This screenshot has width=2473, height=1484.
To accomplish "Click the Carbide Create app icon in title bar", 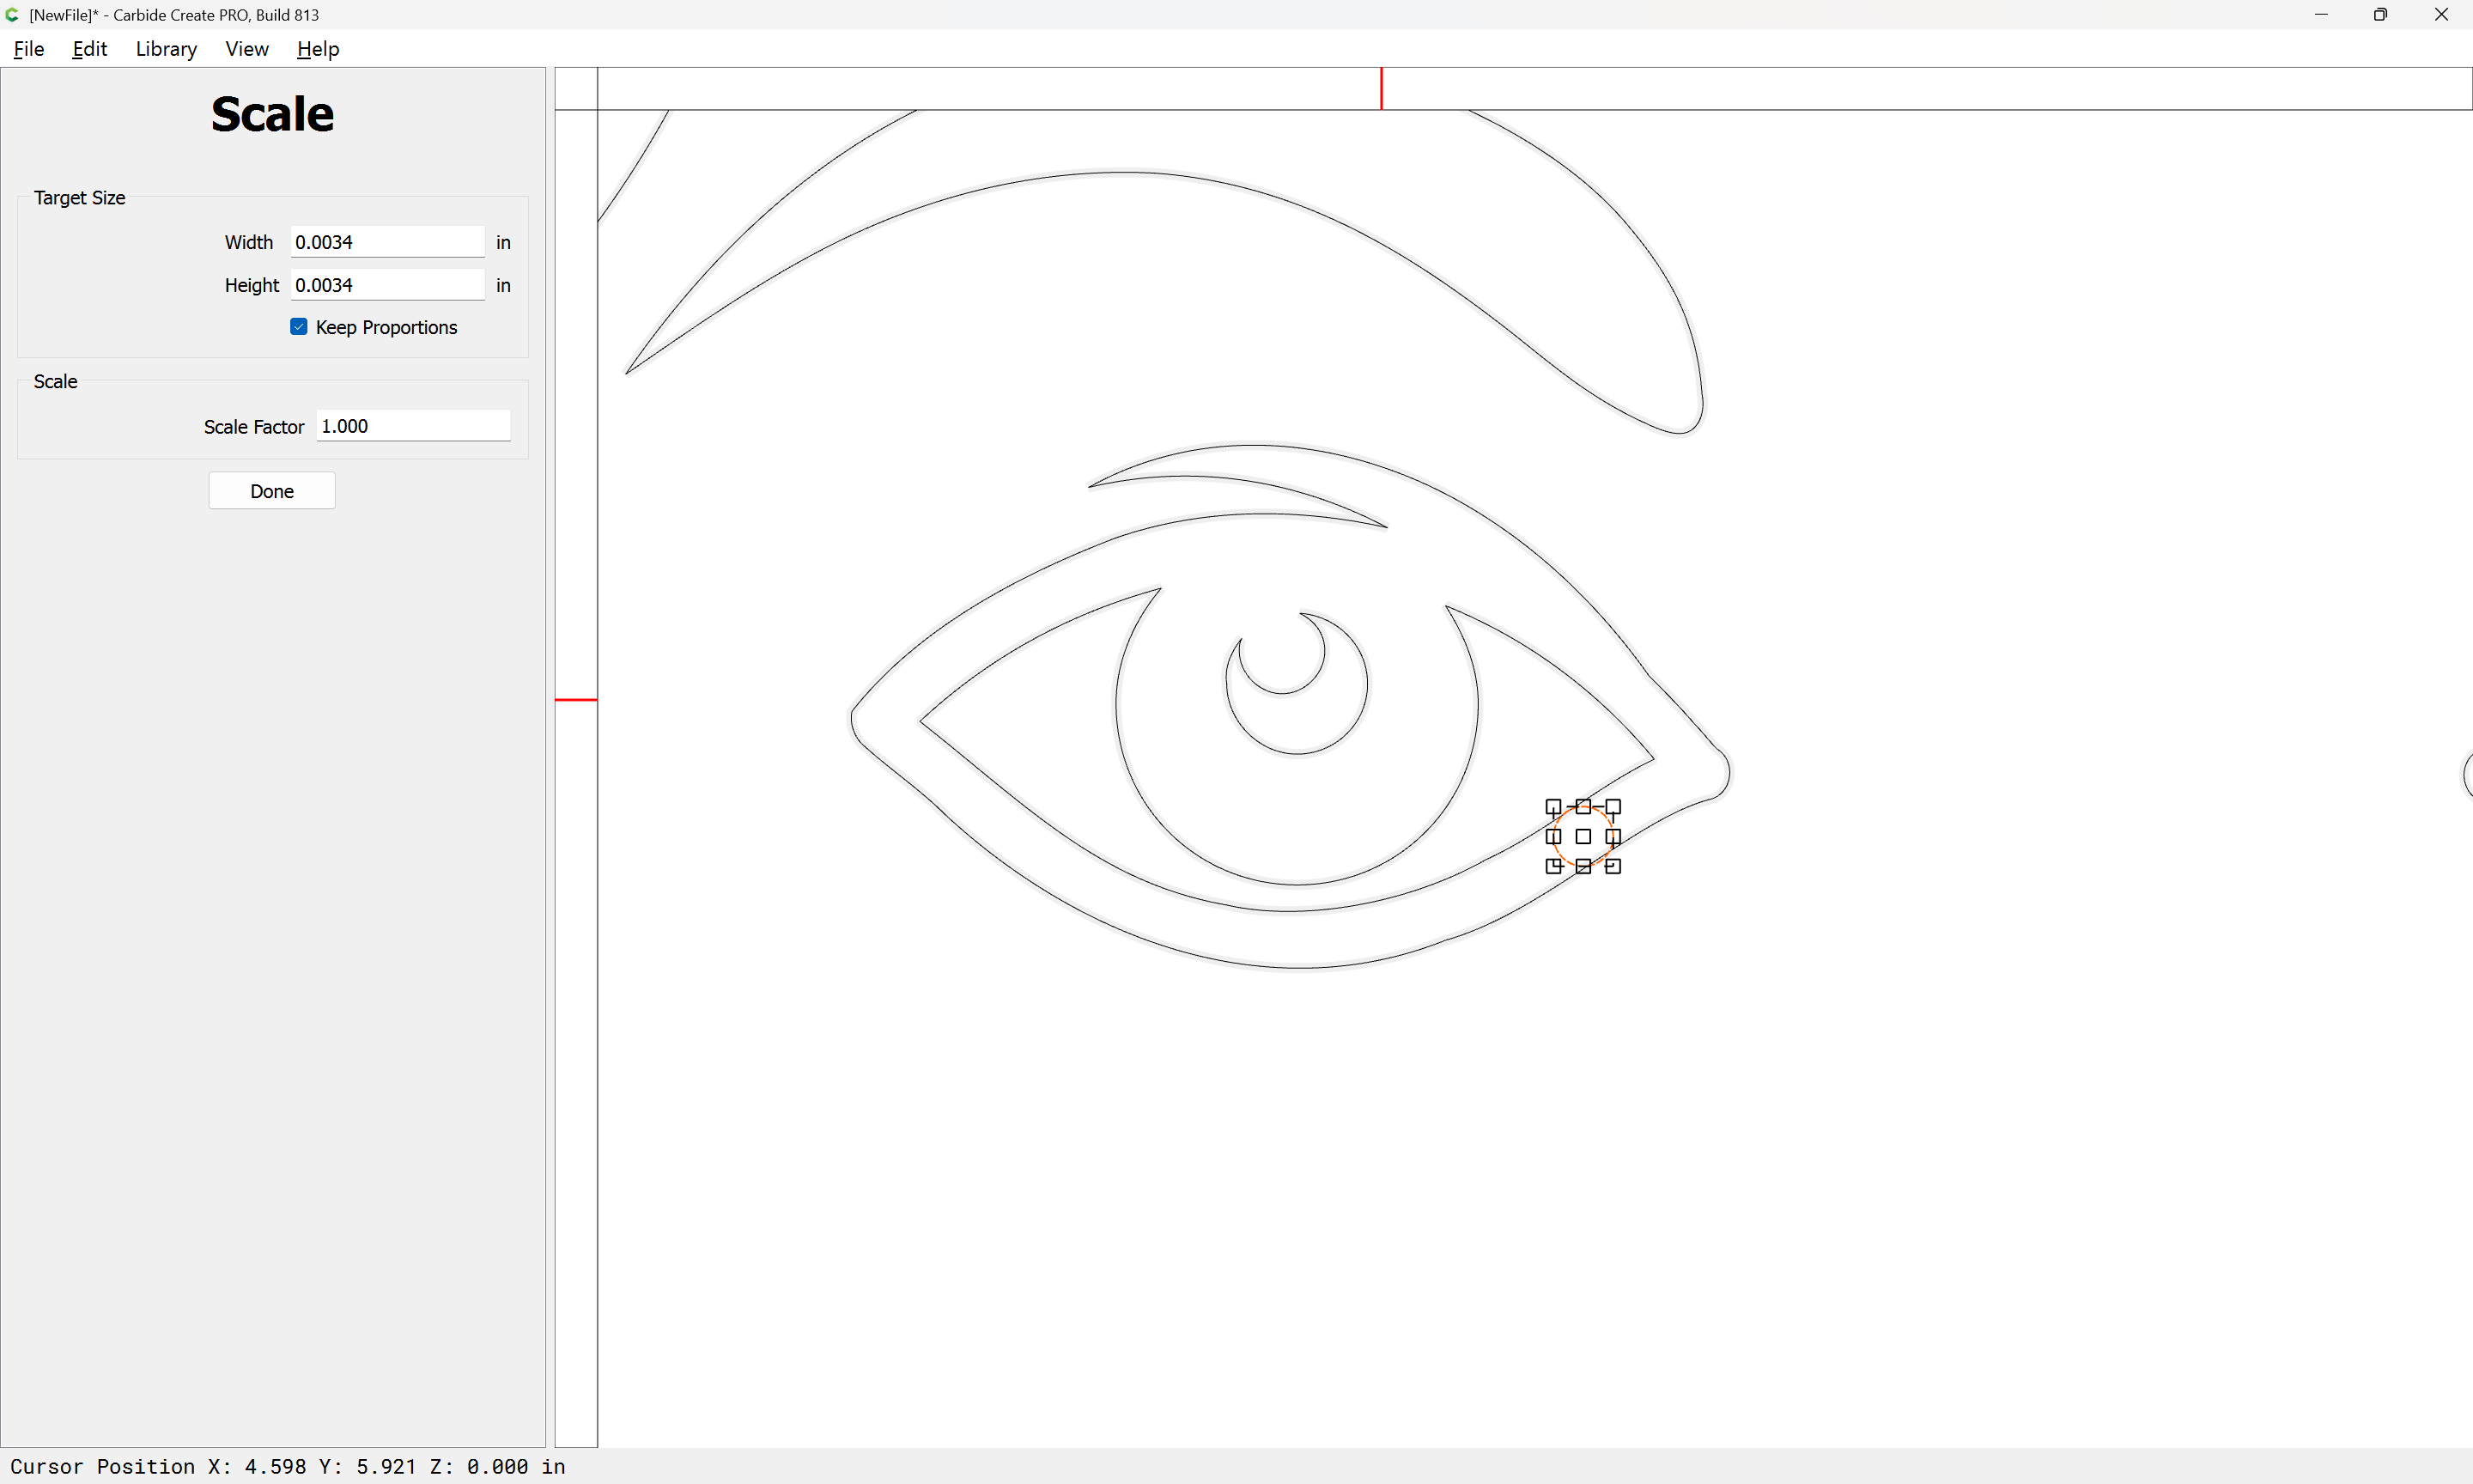I will (12, 15).
